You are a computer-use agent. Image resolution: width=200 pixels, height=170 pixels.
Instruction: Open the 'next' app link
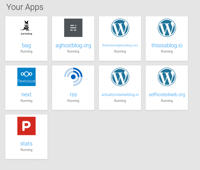point(26,94)
